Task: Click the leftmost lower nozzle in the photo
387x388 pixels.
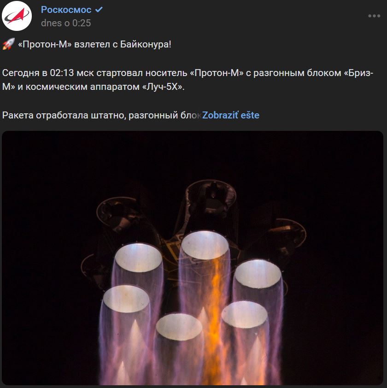Action: [x=126, y=299]
